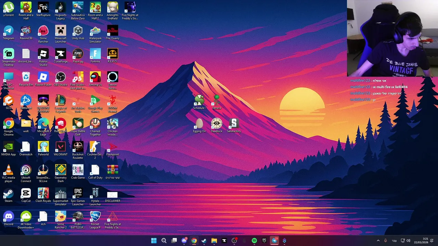Open the volume control in system tray
Screen dimensions: 438x246
[408, 241]
